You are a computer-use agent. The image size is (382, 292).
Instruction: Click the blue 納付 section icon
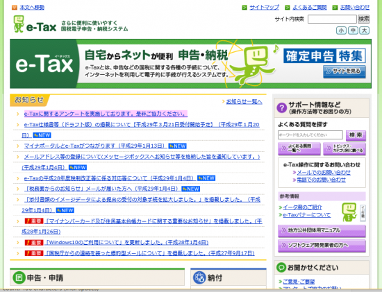[x=199, y=277]
